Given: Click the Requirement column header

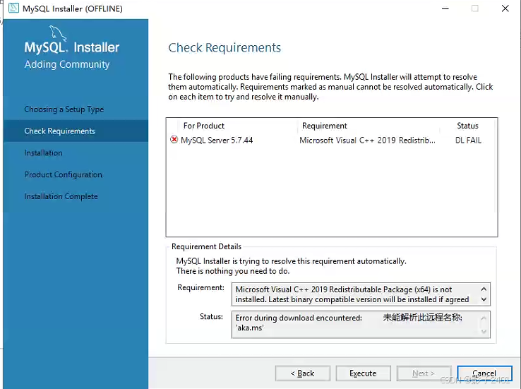Looking at the screenshot, I should (324, 126).
